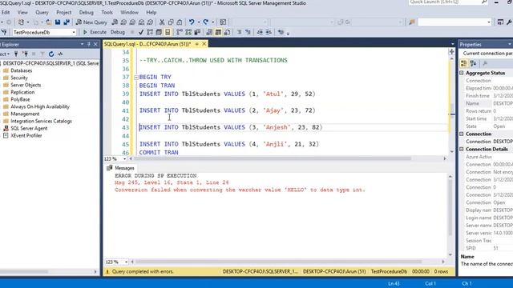Click the Debug button
Viewport: 513px width, 288px height.
[118, 32]
